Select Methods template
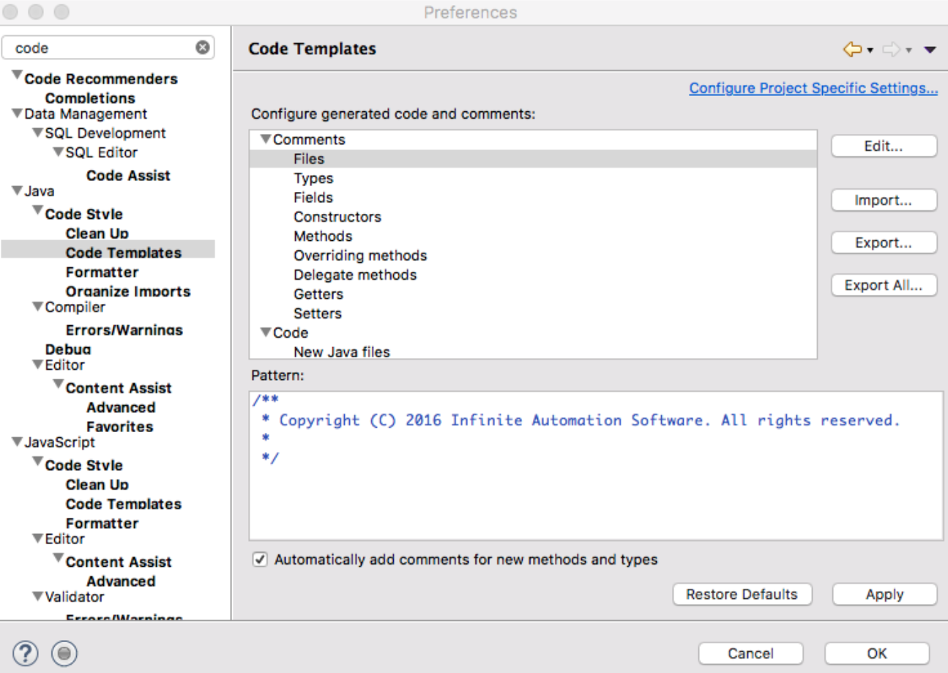The height and width of the screenshot is (673, 948). (323, 236)
